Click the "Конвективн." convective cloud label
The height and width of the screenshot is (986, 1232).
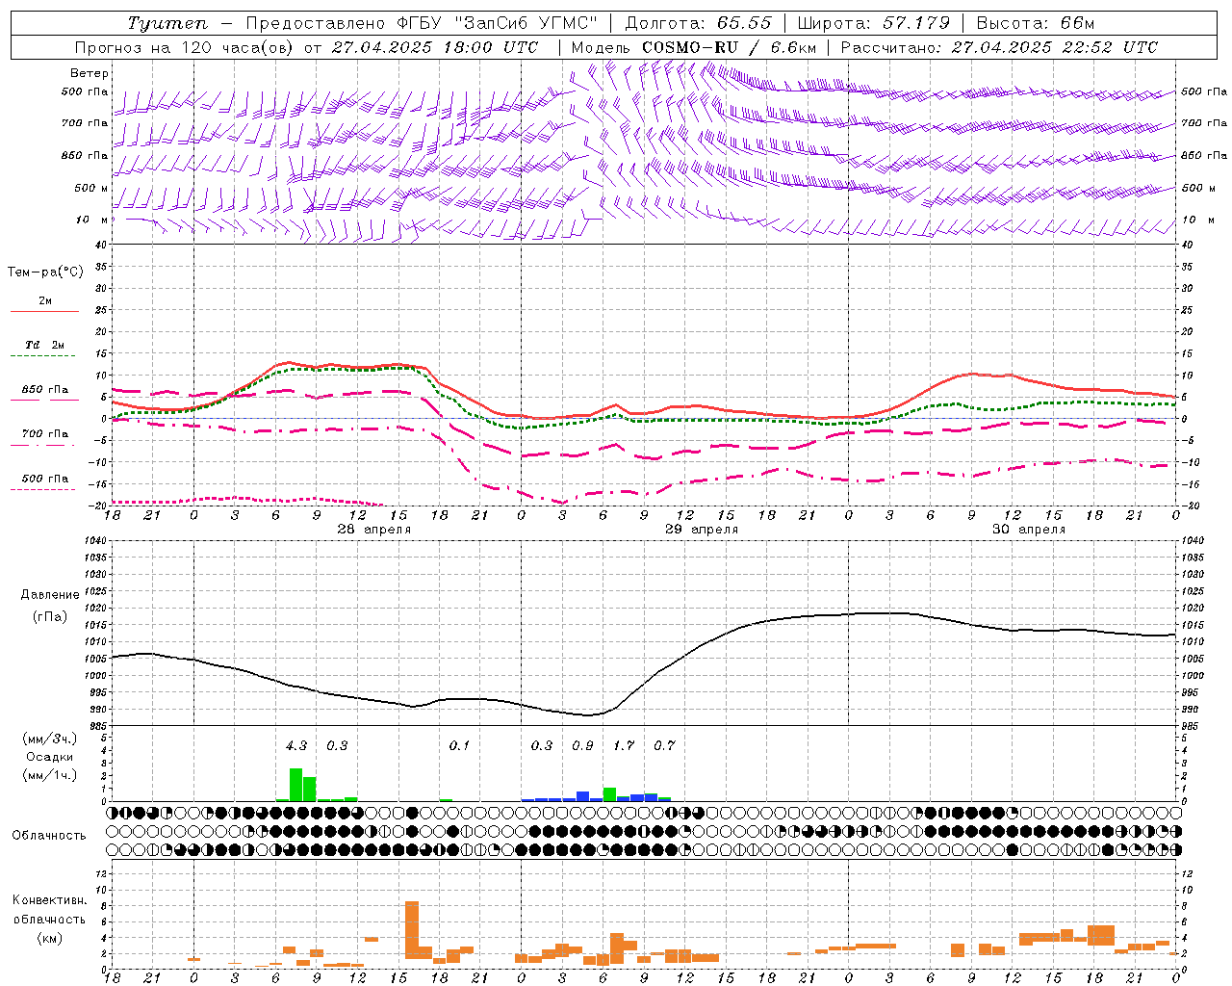[x=49, y=900]
